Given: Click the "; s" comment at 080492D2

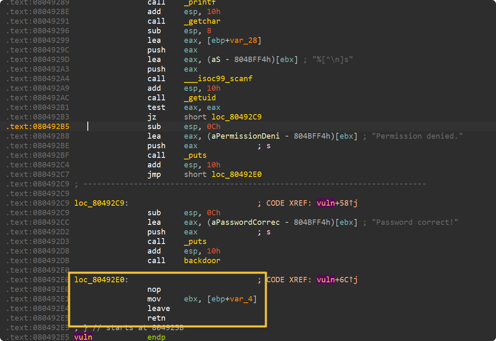Looking at the screenshot, I should (264, 232).
